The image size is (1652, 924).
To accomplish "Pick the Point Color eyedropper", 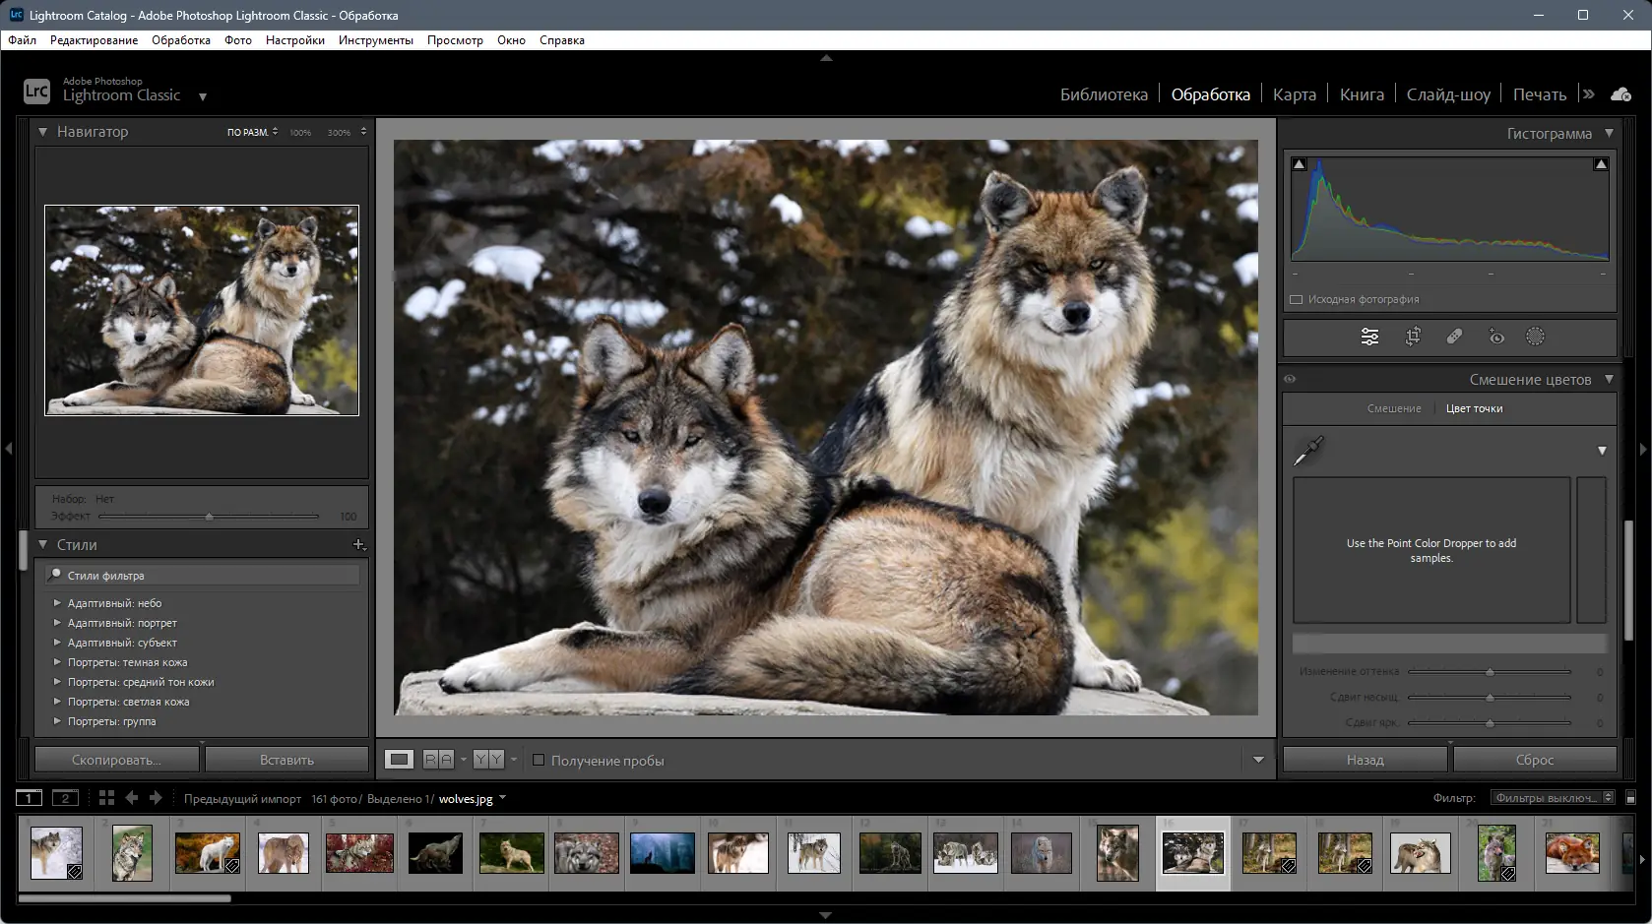I will tap(1310, 451).
